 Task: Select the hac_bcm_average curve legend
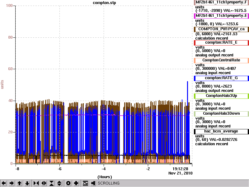point(221,131)
